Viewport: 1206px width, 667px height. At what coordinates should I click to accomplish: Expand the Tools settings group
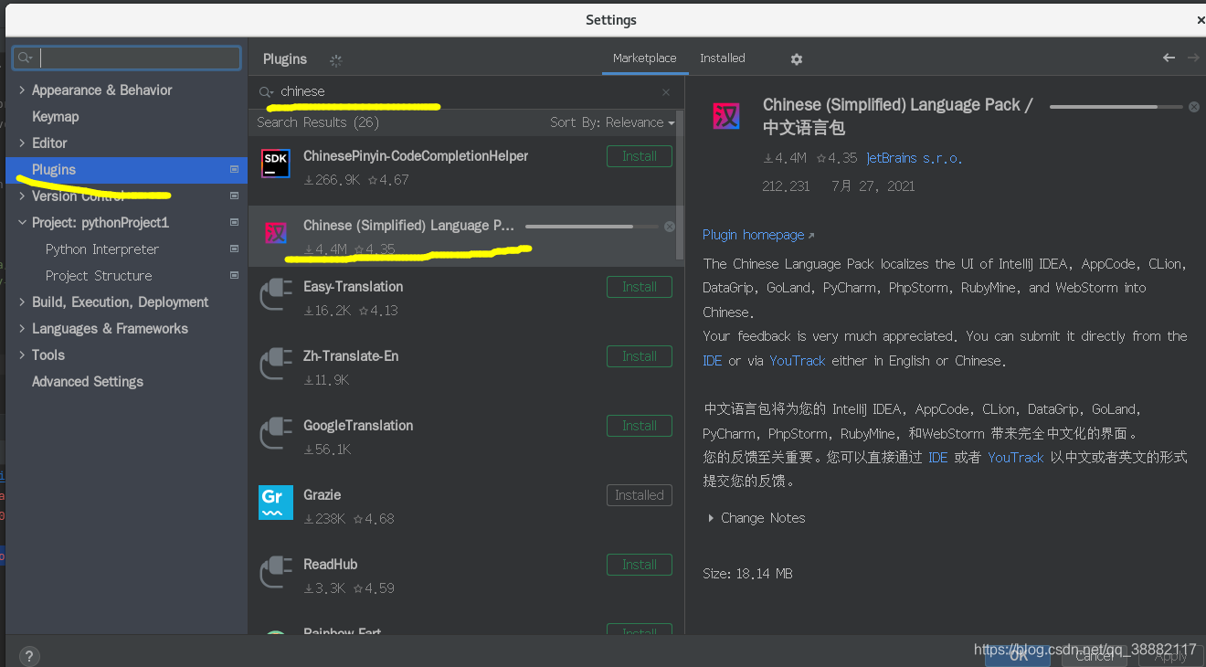tap(22, 355)
